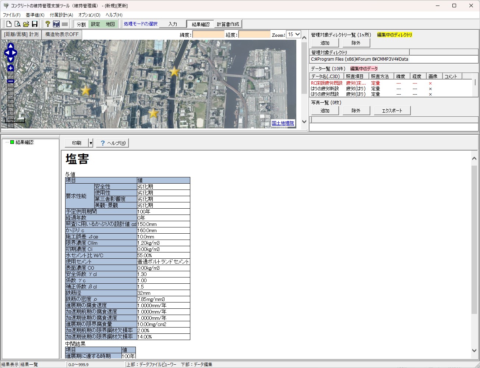Switch to 計算書作成 mode tab
The height and width of the screenshot is (368, 480).
coord(228,24)
